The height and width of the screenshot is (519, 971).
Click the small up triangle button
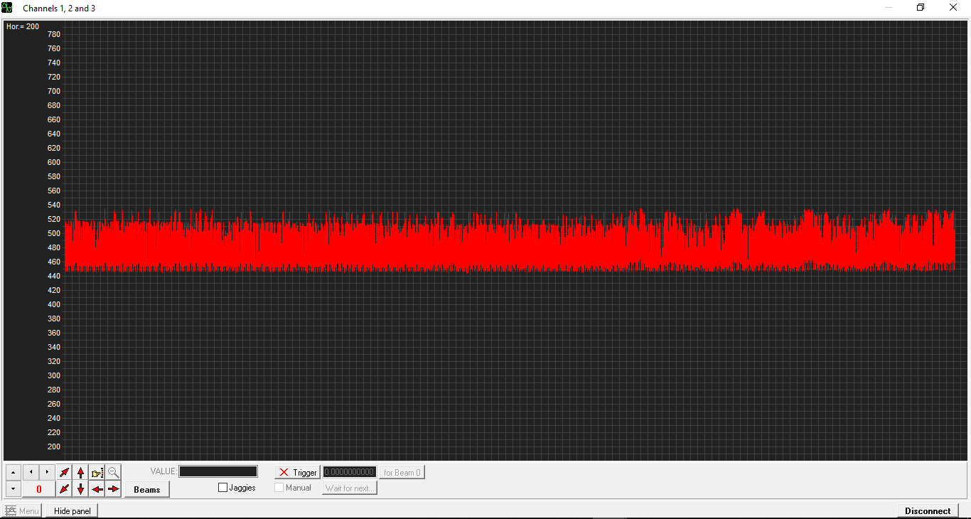coord(14,472)
